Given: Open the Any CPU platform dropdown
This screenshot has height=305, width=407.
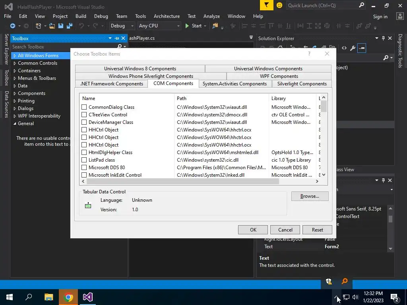Looking at the screenshot, I should click(159, 26).
